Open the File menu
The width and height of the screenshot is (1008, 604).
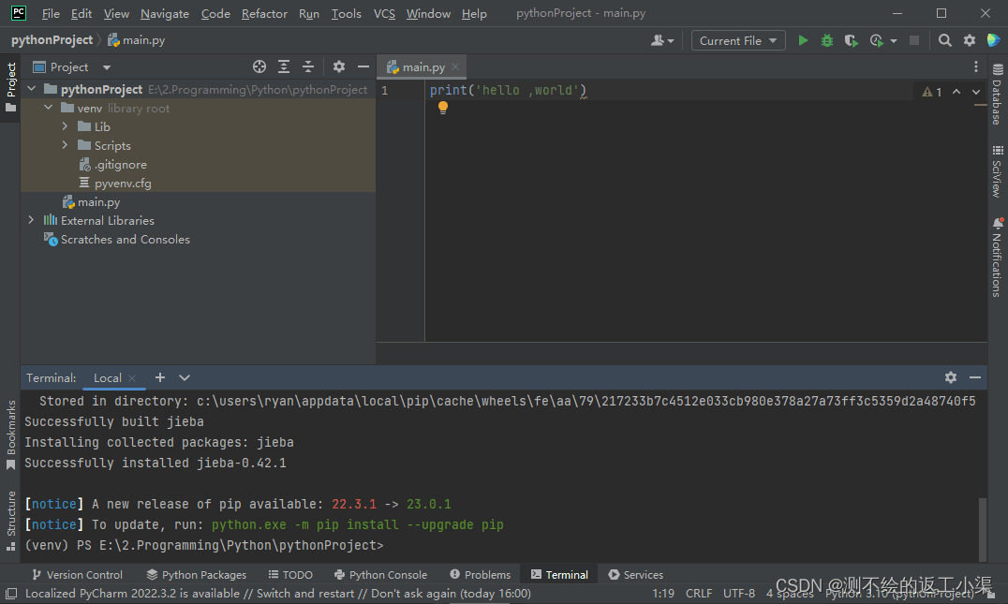coord(51,13)
